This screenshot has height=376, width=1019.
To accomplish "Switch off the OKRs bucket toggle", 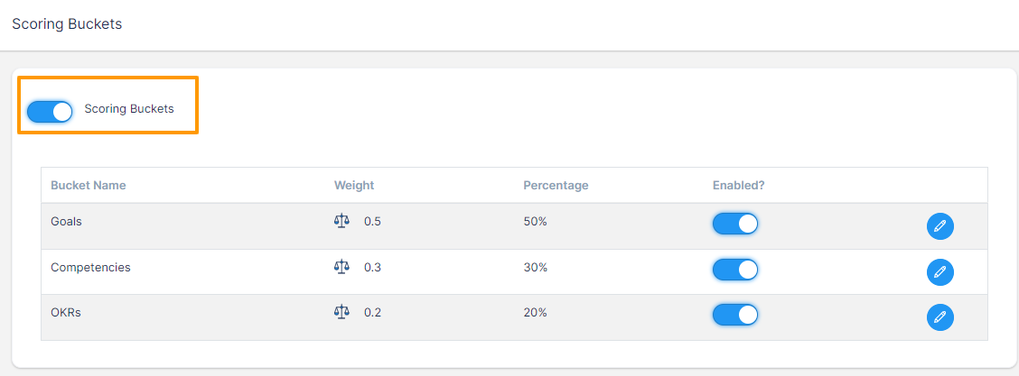I will (734, 314).
